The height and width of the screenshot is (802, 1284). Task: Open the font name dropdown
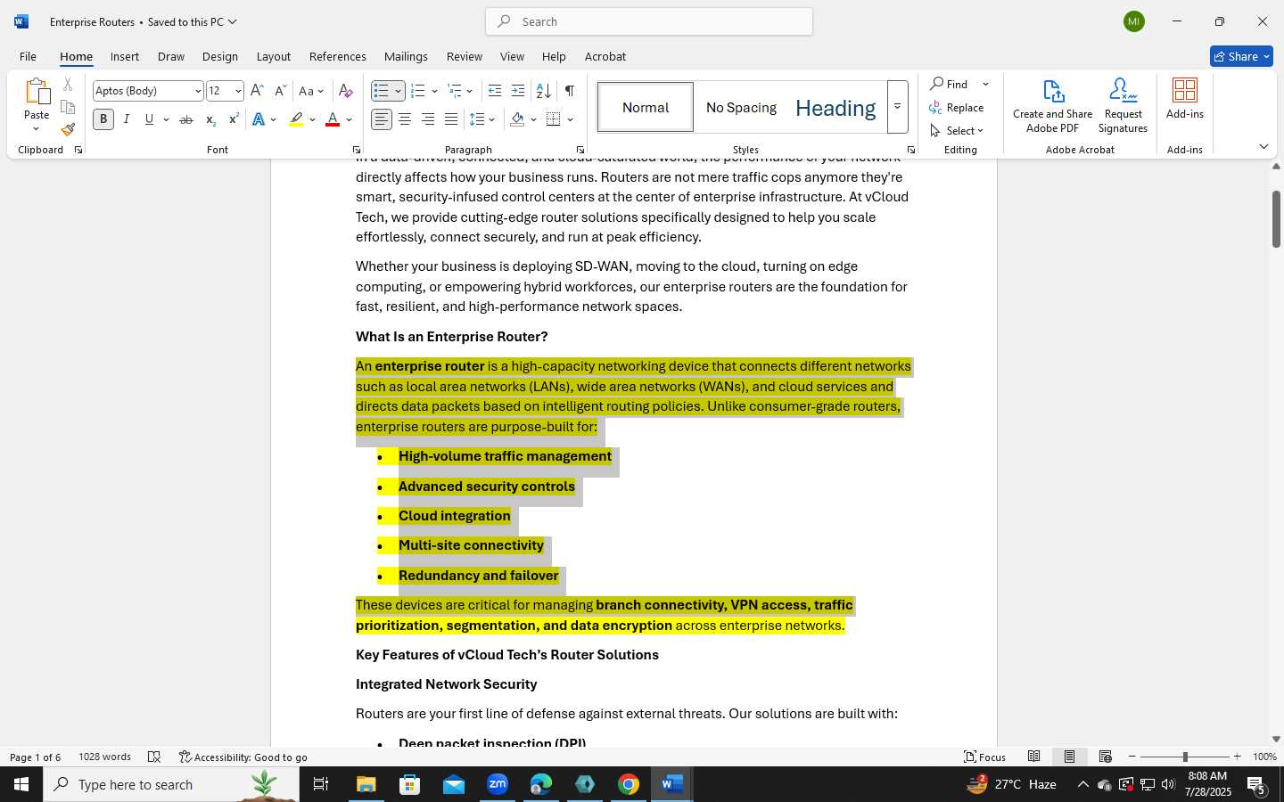pos(198,91)
